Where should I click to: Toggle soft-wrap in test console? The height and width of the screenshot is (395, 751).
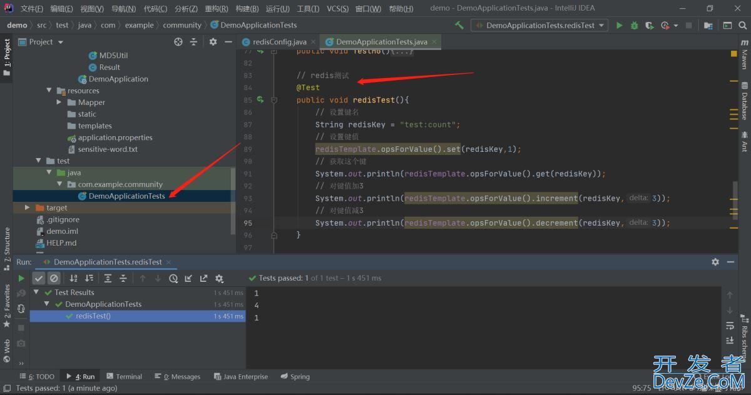click(730, 326)
